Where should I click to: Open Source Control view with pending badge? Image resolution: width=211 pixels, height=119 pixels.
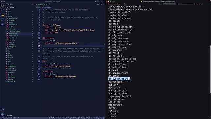pyautogui.click(x=2, y=15)
